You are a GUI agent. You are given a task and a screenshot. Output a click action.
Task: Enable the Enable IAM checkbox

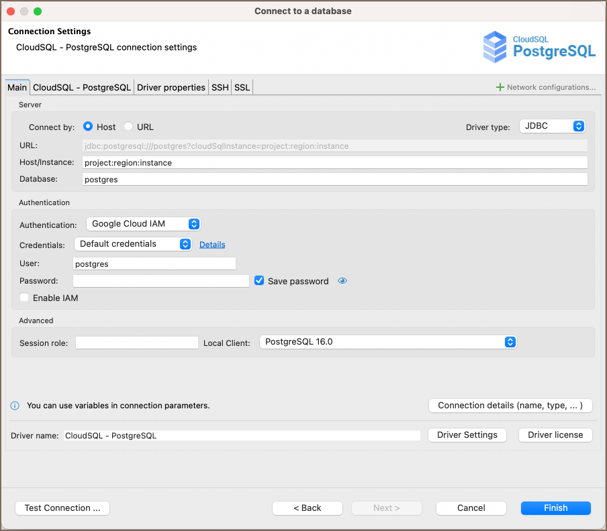coord(24,298)
